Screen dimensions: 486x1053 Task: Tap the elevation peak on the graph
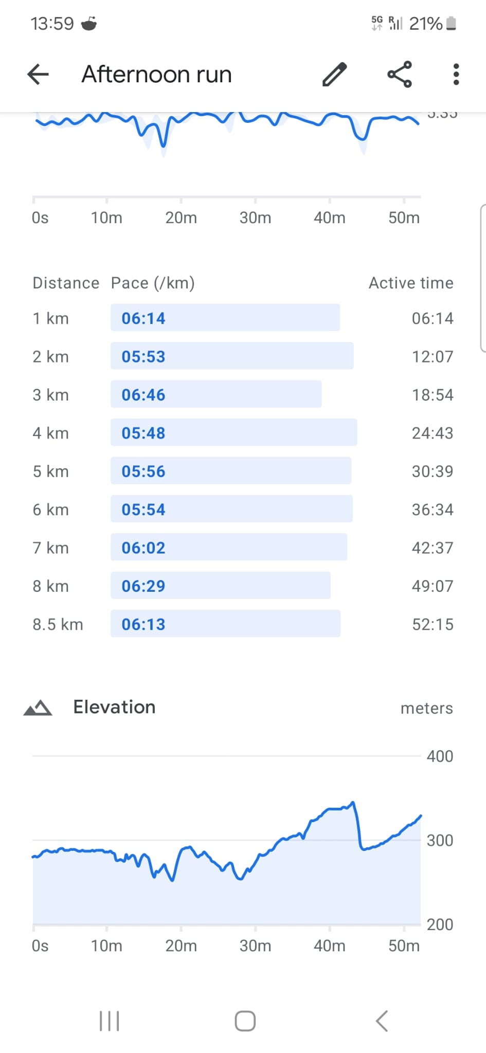click(x=352, y=803)
